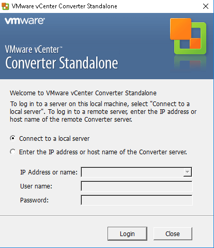The height and width of the screenshot is (248, 214).
Task: Expand the IP Address or name dropdown arrow
Action: (x=187, y=172)
